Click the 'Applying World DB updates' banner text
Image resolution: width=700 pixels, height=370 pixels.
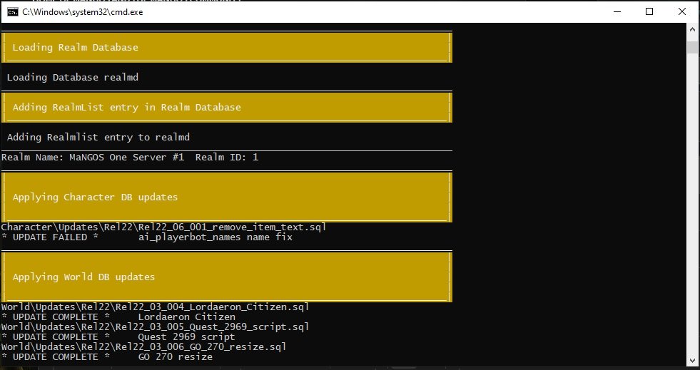click(x=83, y=277)
